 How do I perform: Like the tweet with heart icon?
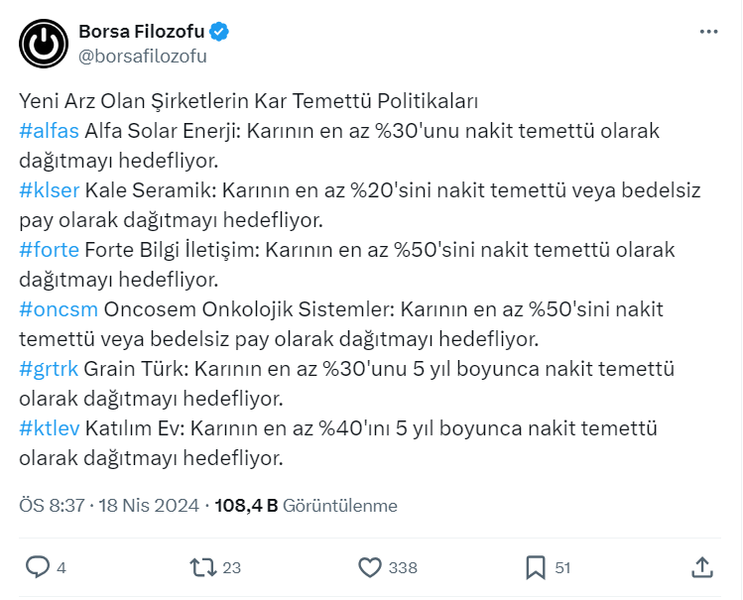coord(369,567)
